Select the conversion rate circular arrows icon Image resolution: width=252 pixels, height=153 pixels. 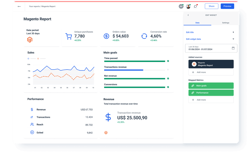pos(144,36)
